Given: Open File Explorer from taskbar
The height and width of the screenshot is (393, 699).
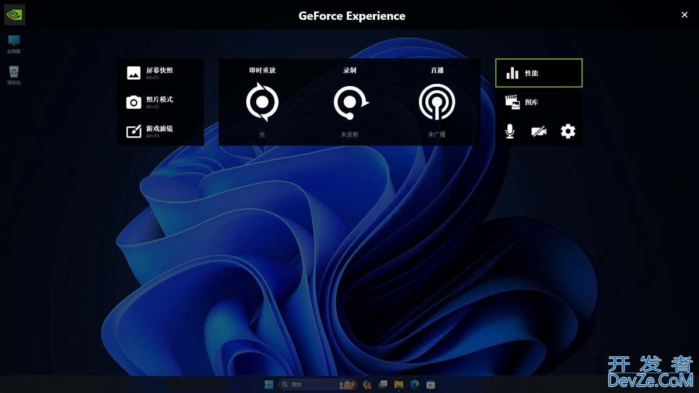Looking at the screenshot, I should click(x=398, y=384).
